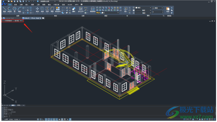Click the Insert block icon
This screenshot has width=217, height=122.
[x=126, y=10]
